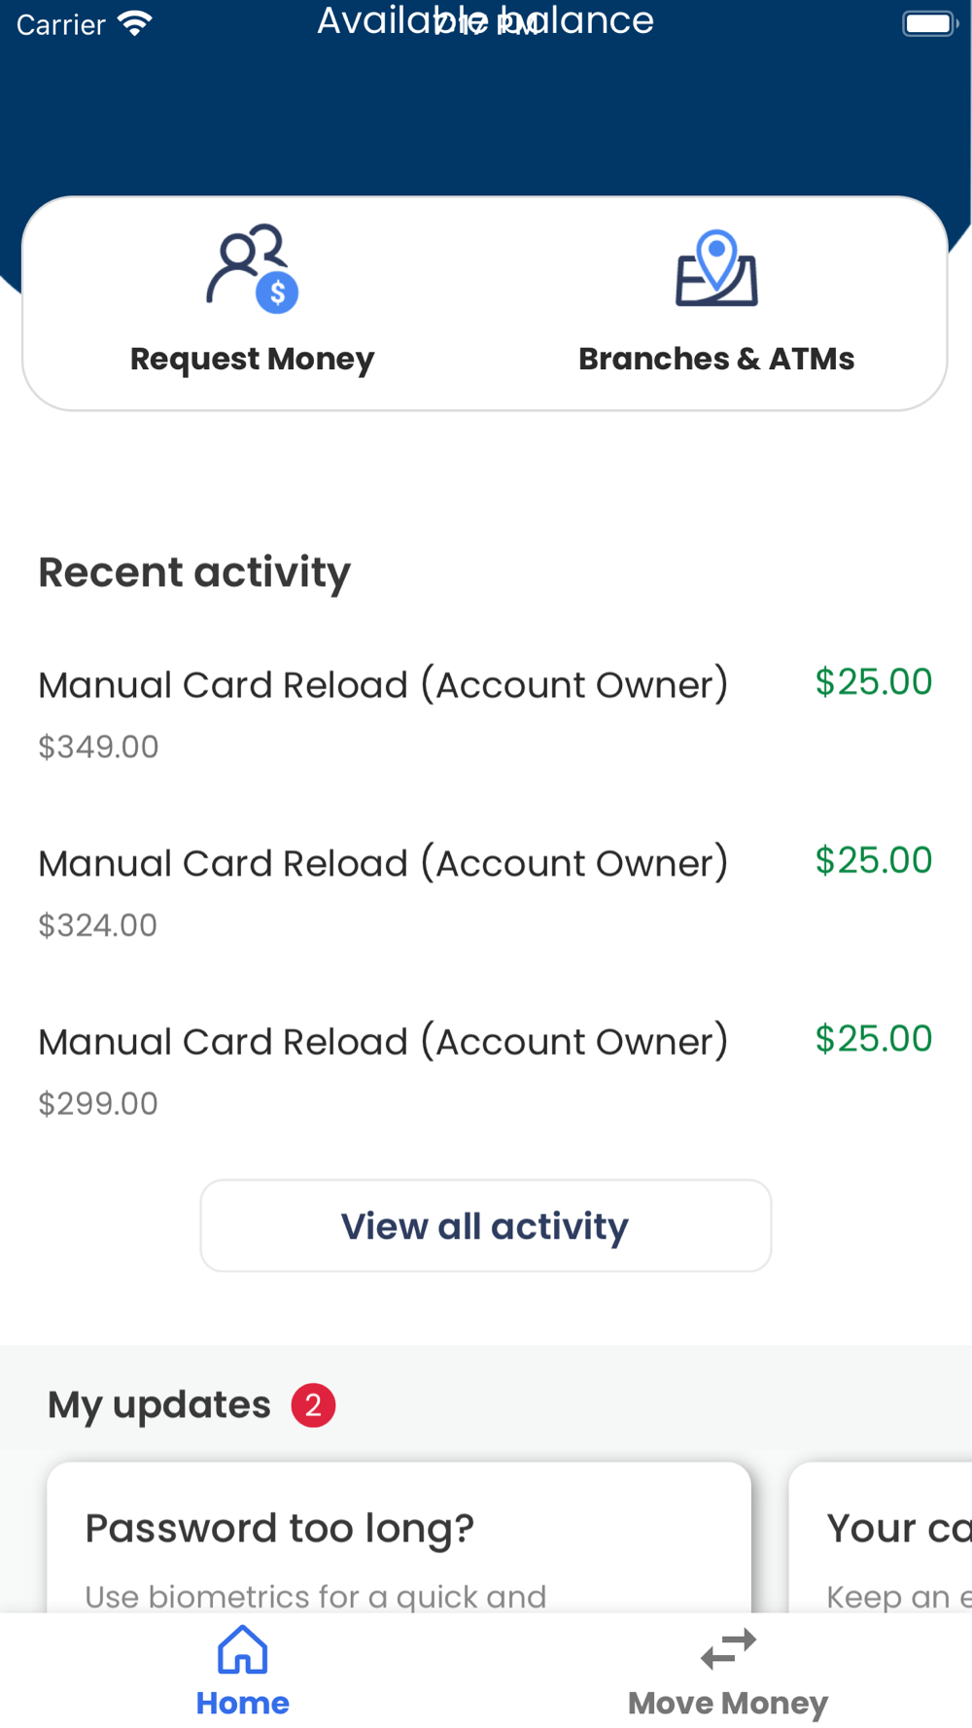The width and height of the screenshot is (972, 1728).
Task: Click the Branches & ATMs label
Action: click(716, 359)
